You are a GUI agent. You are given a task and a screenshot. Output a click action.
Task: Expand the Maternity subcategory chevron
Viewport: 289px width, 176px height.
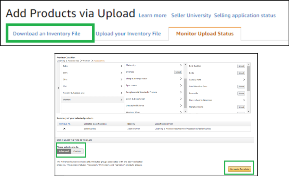tap(181, 65)
